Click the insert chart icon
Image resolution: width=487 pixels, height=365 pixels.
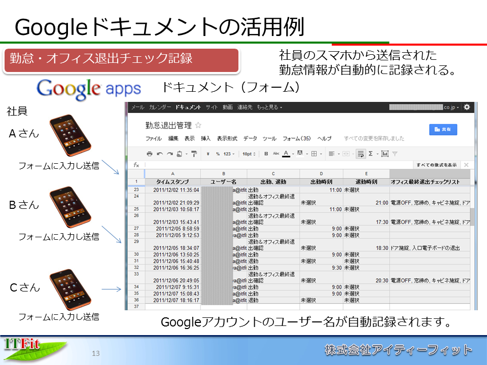click(385, 154)
